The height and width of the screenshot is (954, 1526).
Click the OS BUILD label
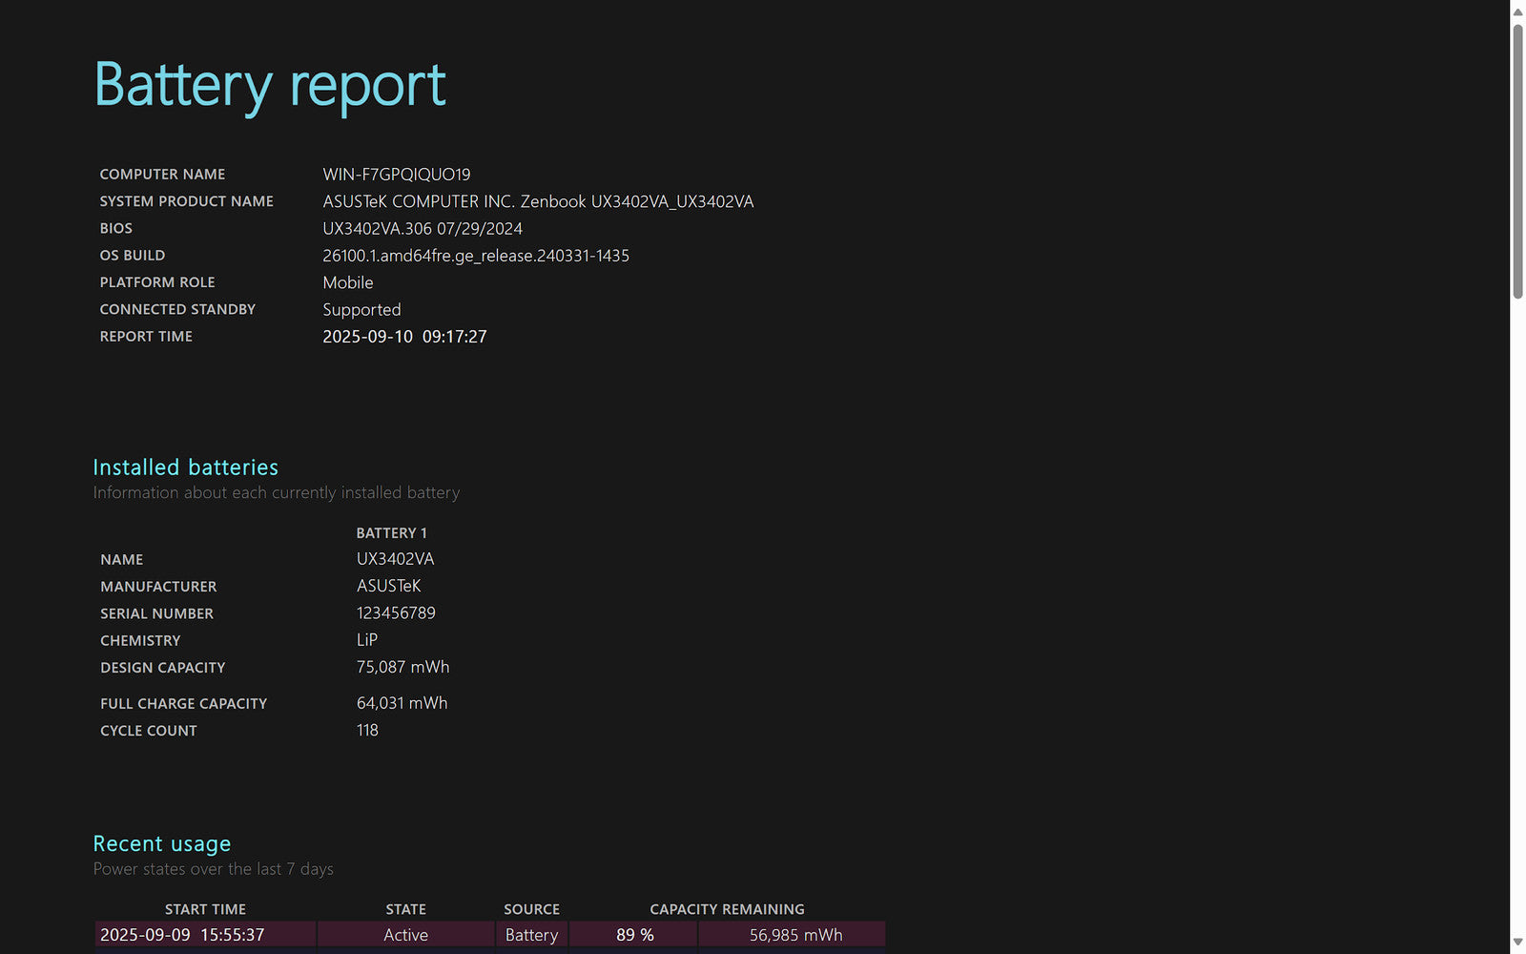tap(132, 256)
